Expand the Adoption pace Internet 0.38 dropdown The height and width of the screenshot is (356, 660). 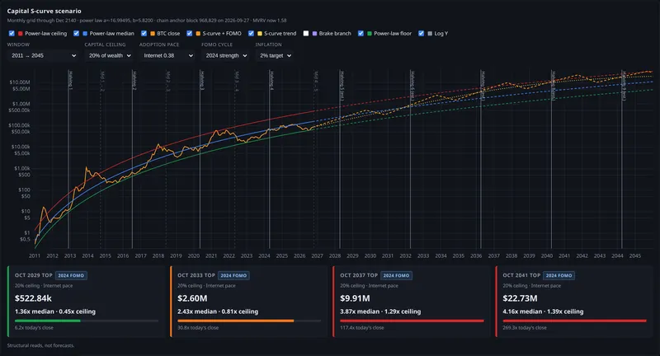pos(167,55)
